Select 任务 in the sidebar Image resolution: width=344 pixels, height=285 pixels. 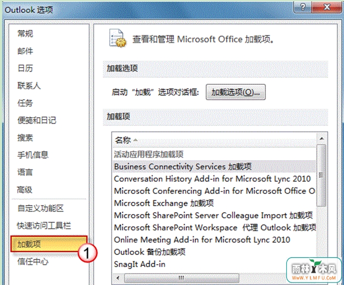pos(25,103)
